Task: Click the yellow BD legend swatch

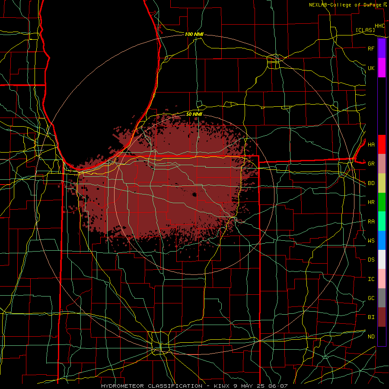Action: pyautogui.click(x=382, y=183)
